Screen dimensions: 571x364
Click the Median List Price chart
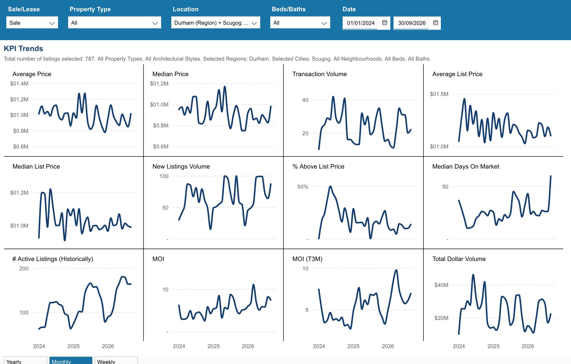[73, 203]
